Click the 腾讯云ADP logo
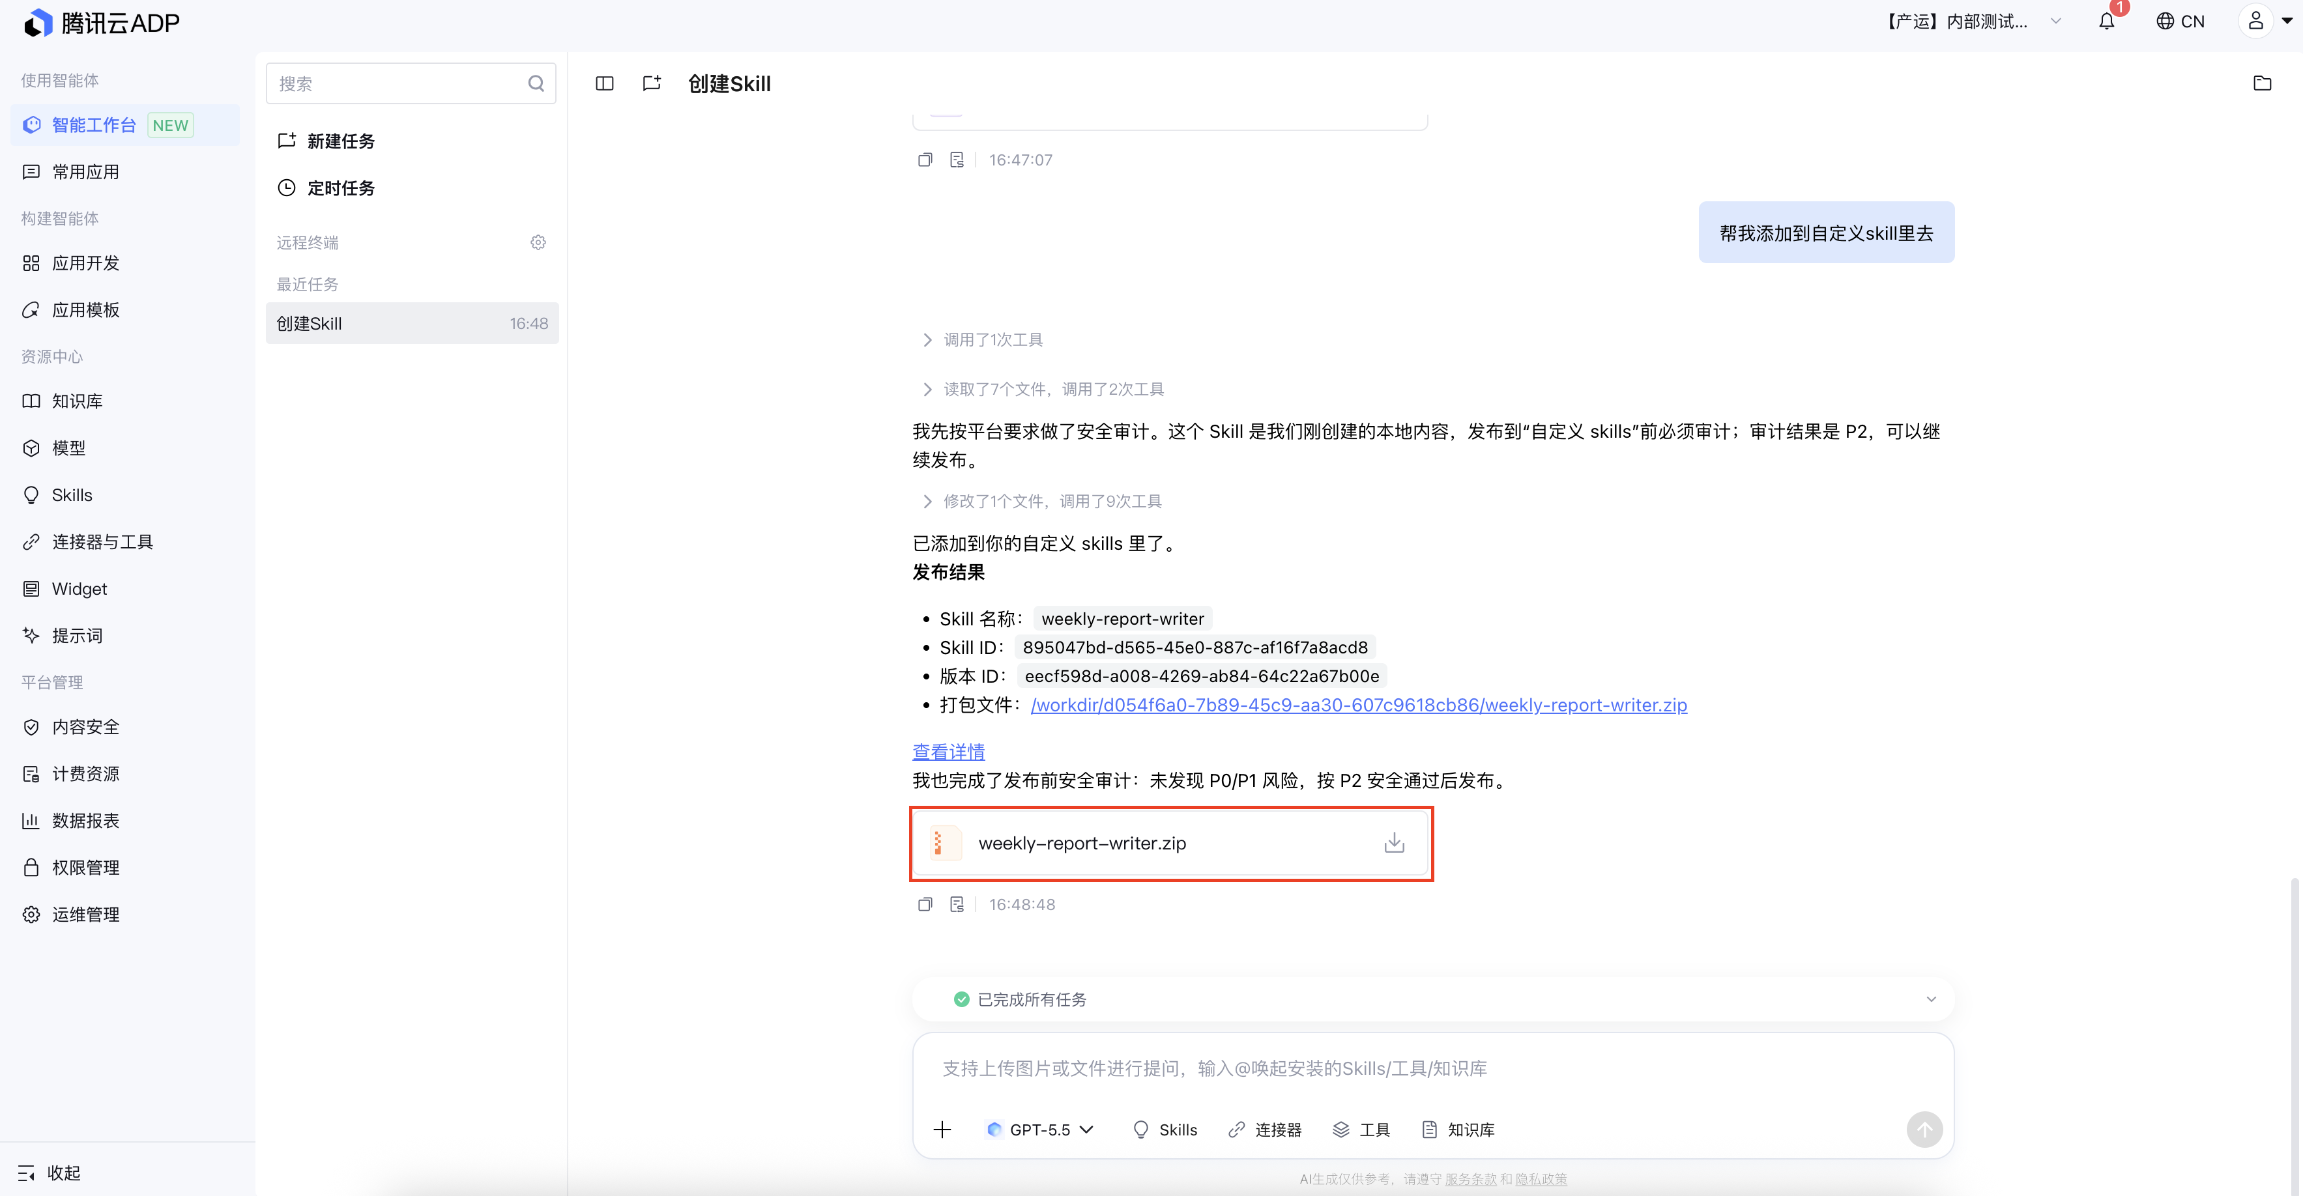The height and width of the screenshot is (1196, 2303). click(x=101, y=23)
